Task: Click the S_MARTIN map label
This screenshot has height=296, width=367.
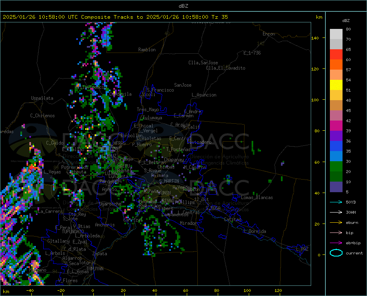Action: coord(169,181)
